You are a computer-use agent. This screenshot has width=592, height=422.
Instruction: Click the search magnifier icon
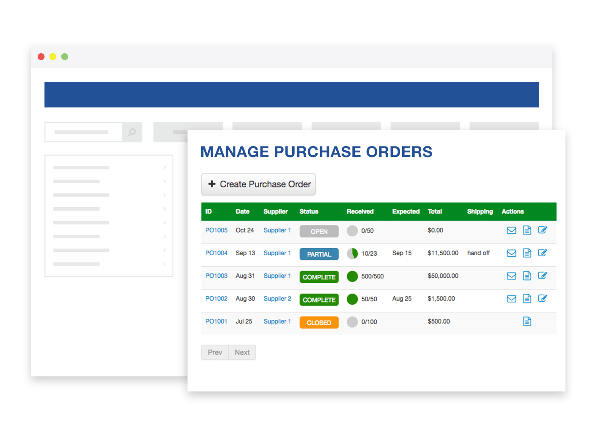tap(132, 132)
